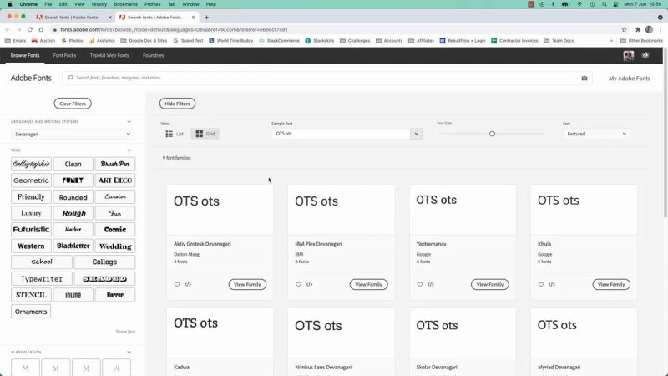668x376 pixels.
Task: Open the Font Packs tab
Action: point(65,55)
